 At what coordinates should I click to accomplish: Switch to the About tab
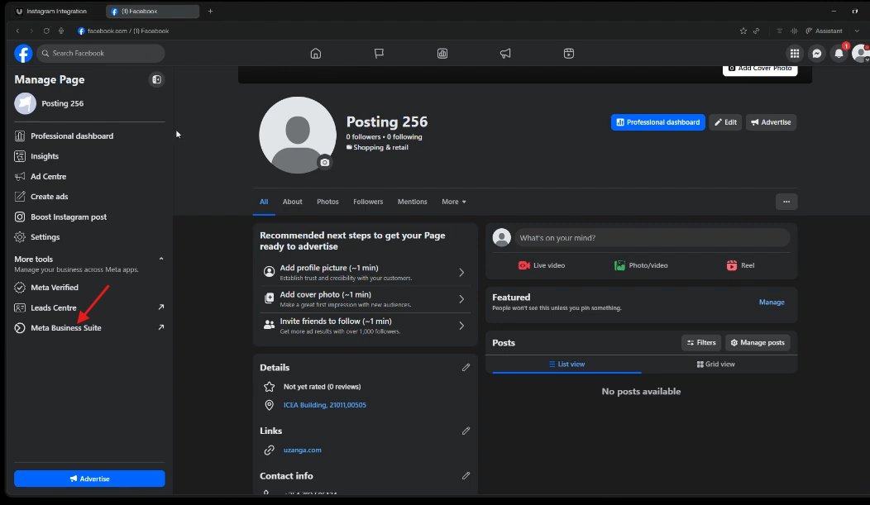pos(293,202)
